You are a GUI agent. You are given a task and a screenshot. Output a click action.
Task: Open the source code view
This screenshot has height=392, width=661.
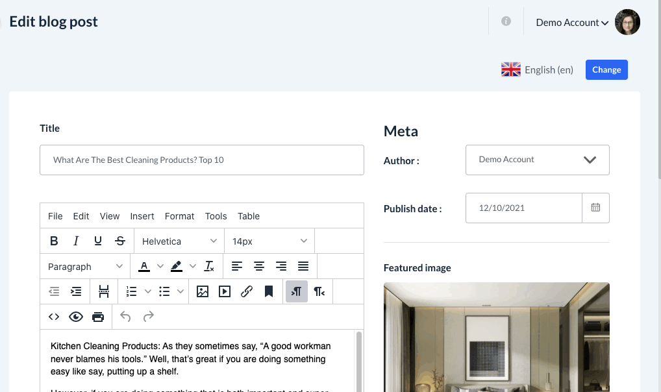54,317
